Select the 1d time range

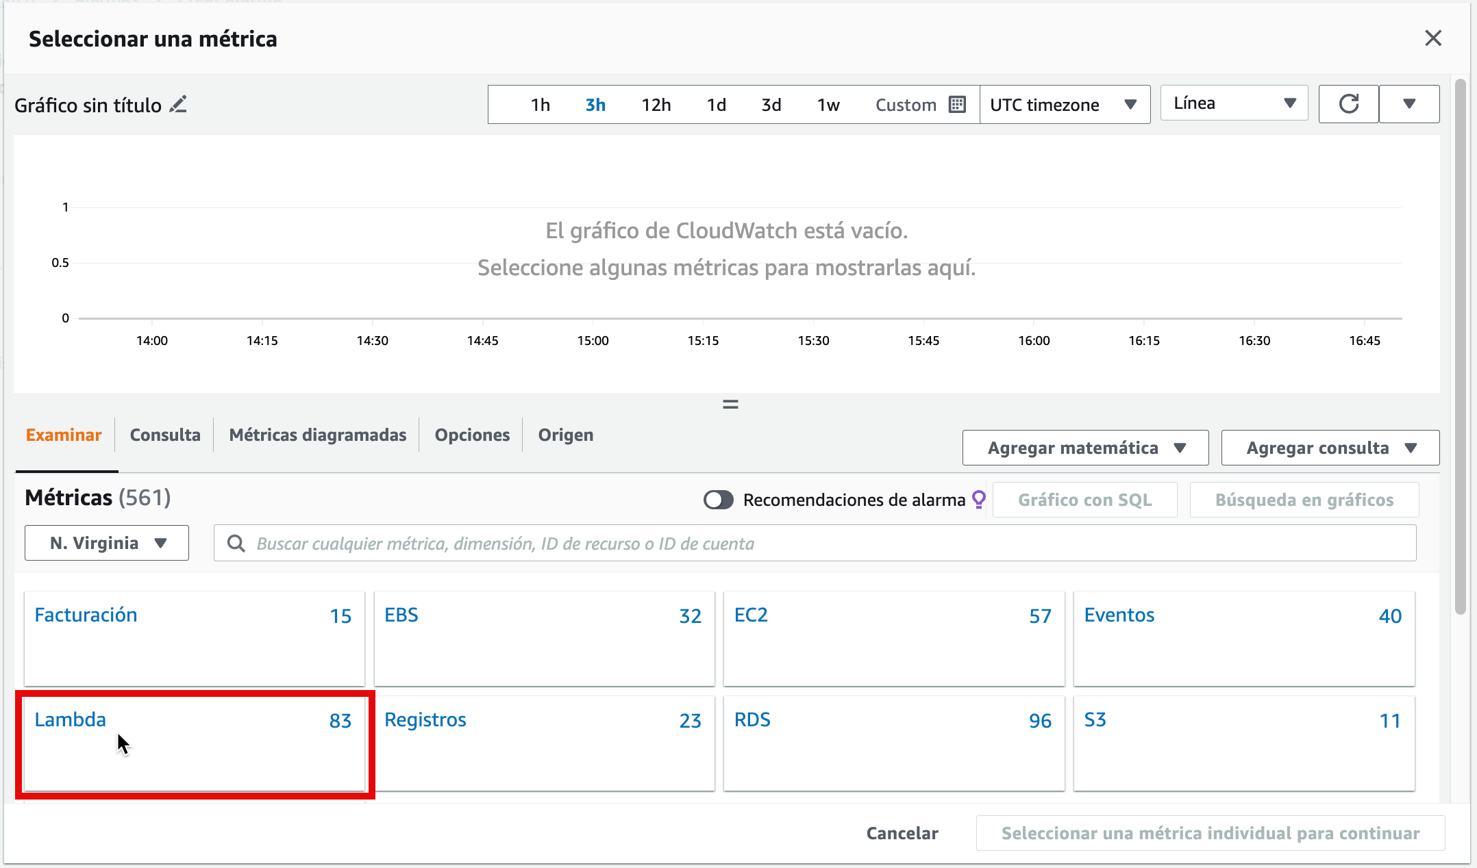717,105
